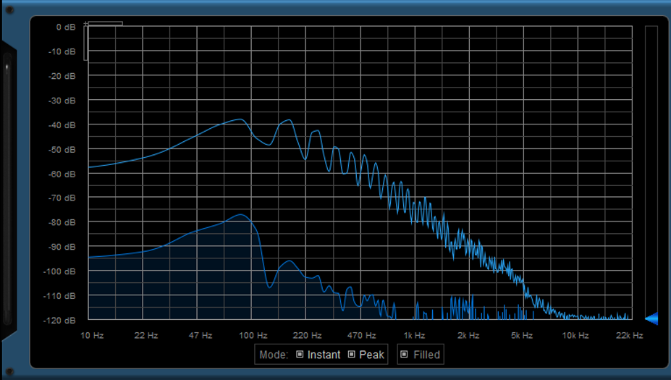Click the -110 dB axis label
The height and width of the screenshot is (380, 671).
point(59,296)
